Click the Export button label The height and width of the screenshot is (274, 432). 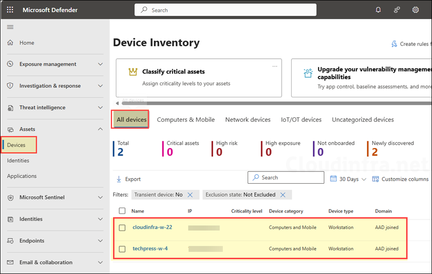pyautogui.click(x=133, y=179)
